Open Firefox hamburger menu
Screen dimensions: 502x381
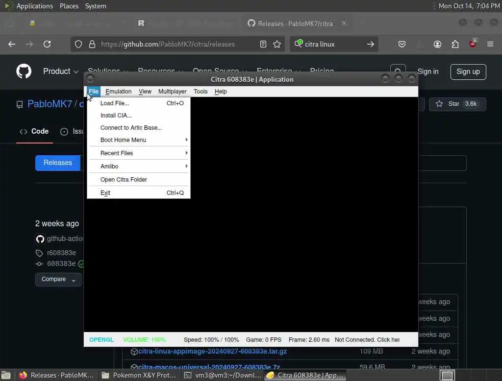490,44
